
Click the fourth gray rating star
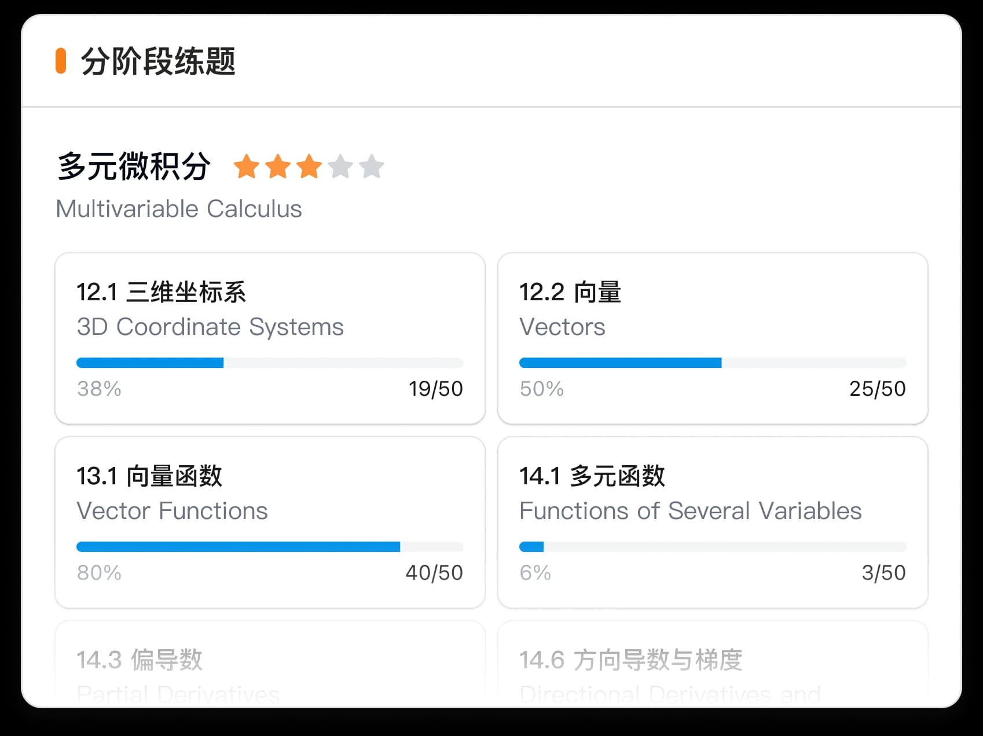[340, 167]
